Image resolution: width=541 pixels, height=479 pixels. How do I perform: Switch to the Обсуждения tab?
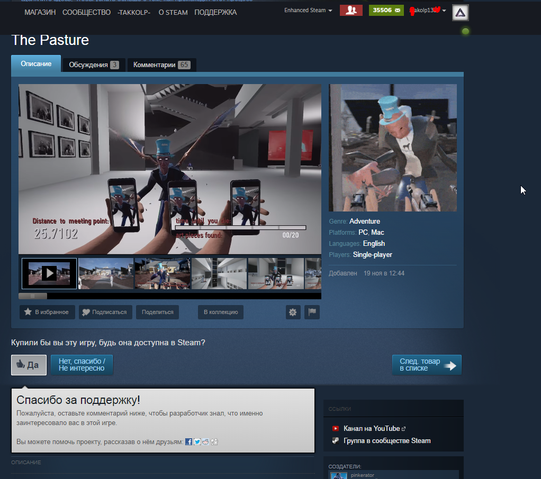[94, 65]
